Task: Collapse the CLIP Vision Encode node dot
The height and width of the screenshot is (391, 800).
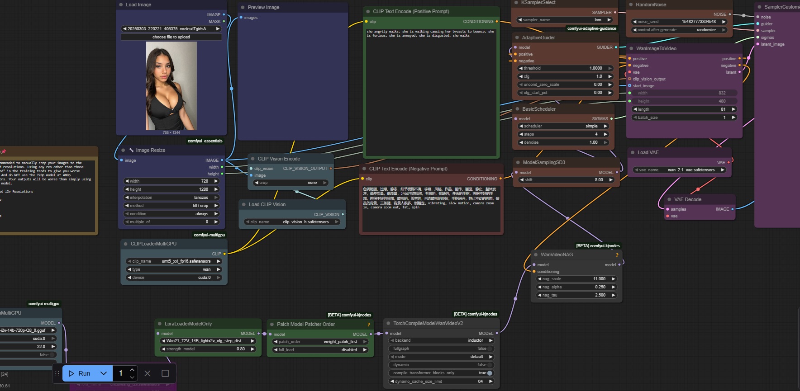Action: [x=253, y=159]
